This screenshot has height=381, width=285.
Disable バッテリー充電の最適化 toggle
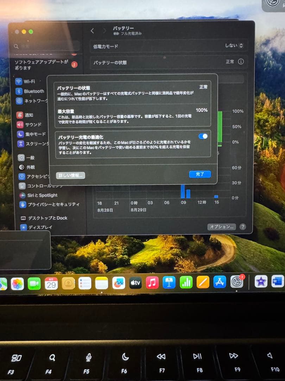tap(203, 136)
